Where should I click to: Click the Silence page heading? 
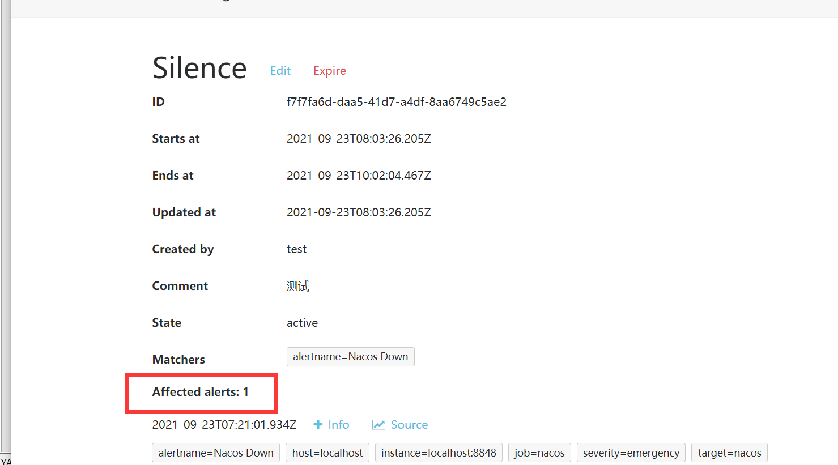pos(199,67)
